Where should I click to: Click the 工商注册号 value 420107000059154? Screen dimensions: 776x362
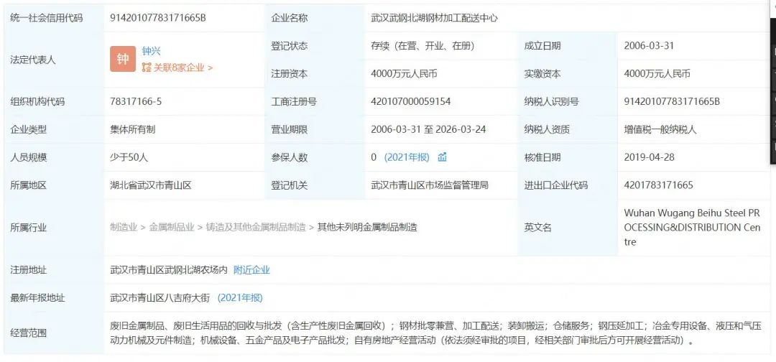411,102
